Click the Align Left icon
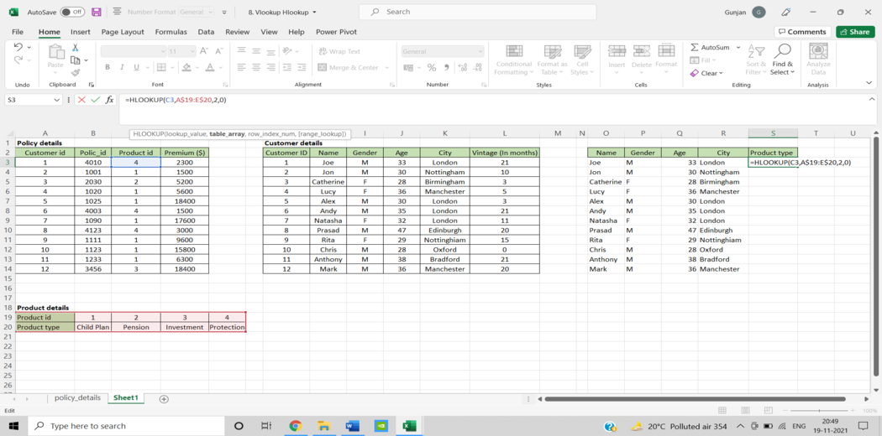This screenshot has width=882, height=436. (242, 67)
